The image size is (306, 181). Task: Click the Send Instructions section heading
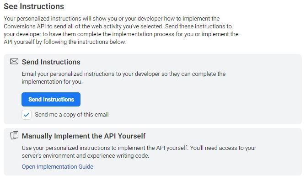point(51,62)
